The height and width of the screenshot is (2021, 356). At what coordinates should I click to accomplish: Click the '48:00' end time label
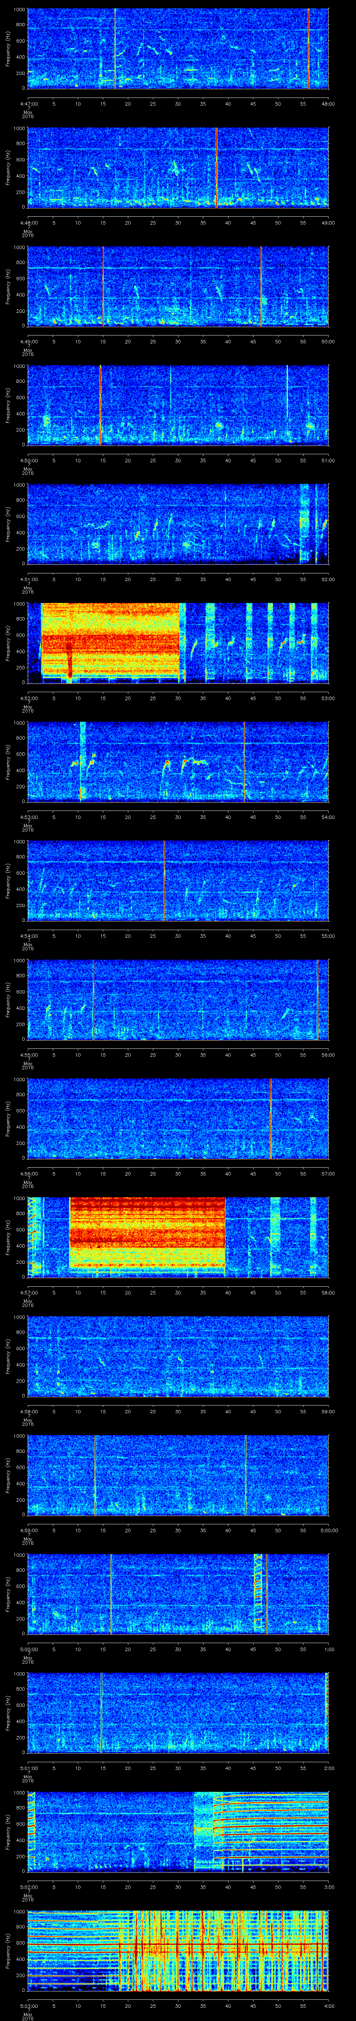coord(328,103)
